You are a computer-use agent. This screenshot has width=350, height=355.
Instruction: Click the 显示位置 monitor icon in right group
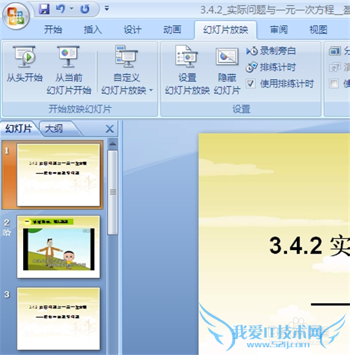tap(335, 67)
